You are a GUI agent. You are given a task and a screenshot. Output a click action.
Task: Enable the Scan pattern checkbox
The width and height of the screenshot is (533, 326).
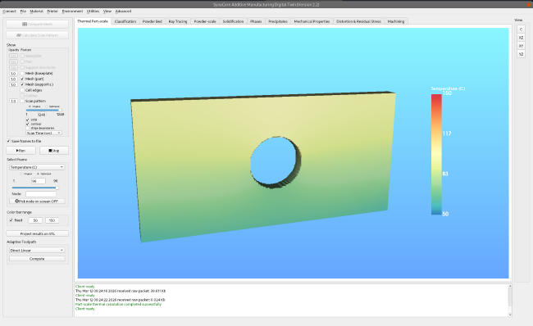click(x=22, y=101)
